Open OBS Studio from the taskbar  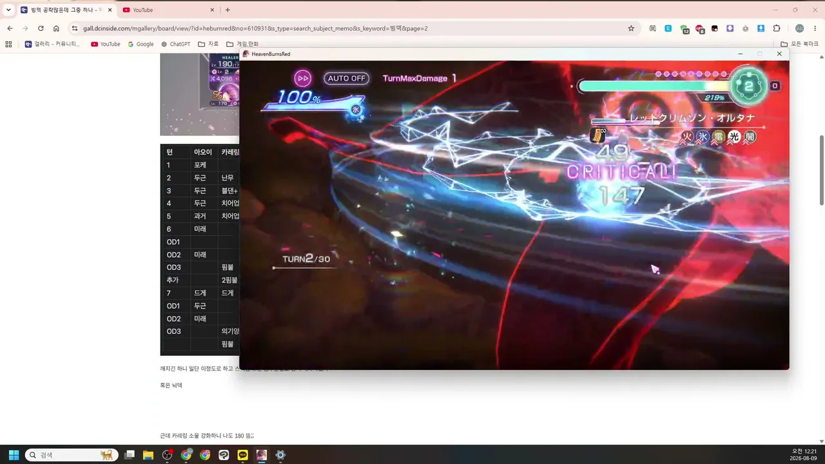click(168, 455)
